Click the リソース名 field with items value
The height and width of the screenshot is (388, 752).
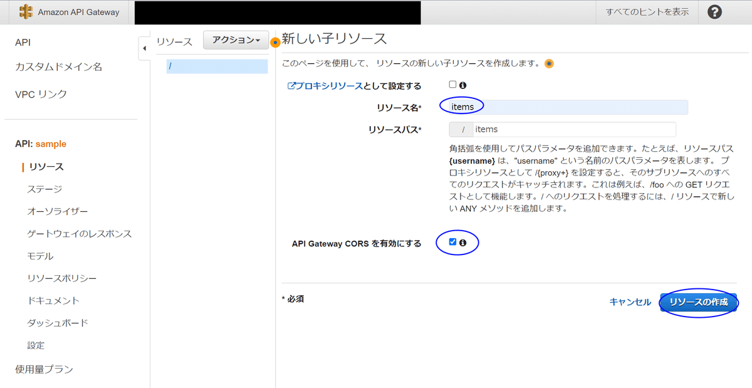[x=564, y=107]
